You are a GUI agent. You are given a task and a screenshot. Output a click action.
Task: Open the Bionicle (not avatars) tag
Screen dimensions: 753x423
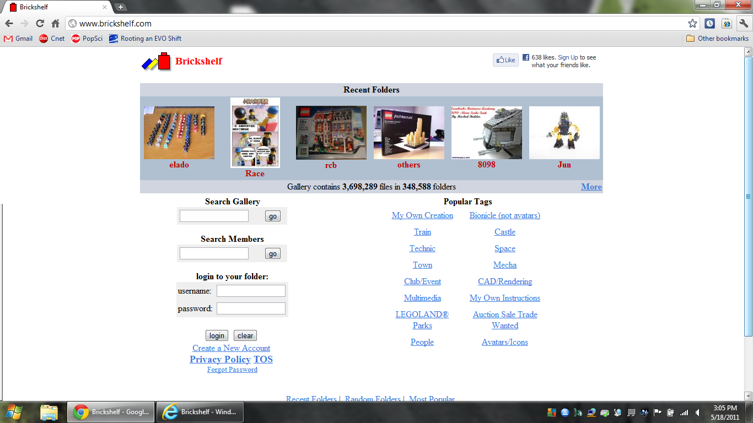(505, 215)
